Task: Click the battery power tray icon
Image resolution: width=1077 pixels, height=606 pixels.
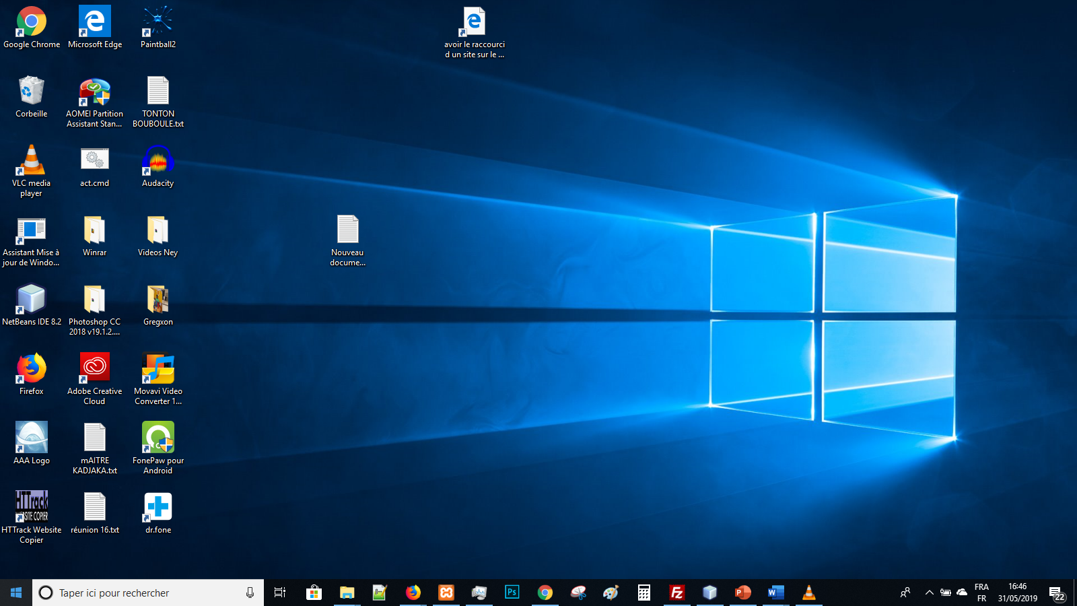Action: click(x=945, y=593)
